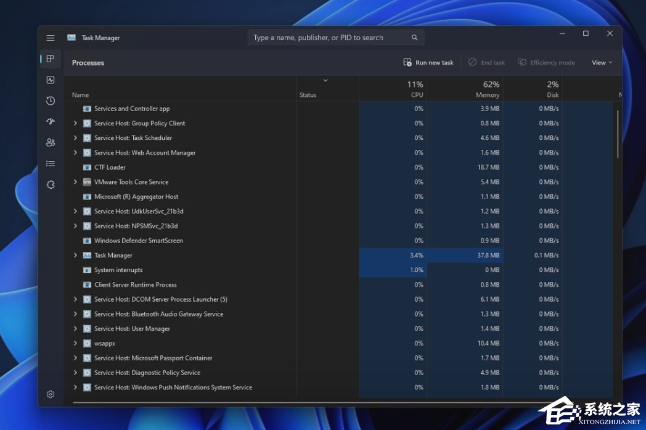Select the Processes sidebar icon

point(51,59)
